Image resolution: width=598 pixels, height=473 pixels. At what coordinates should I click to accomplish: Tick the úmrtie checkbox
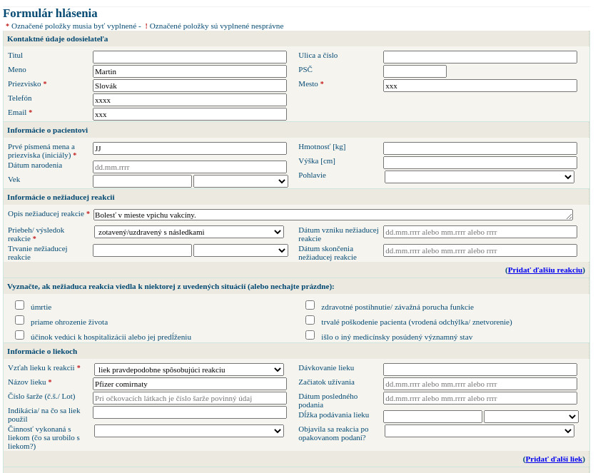pyautogui.click(x=20, y=305)
